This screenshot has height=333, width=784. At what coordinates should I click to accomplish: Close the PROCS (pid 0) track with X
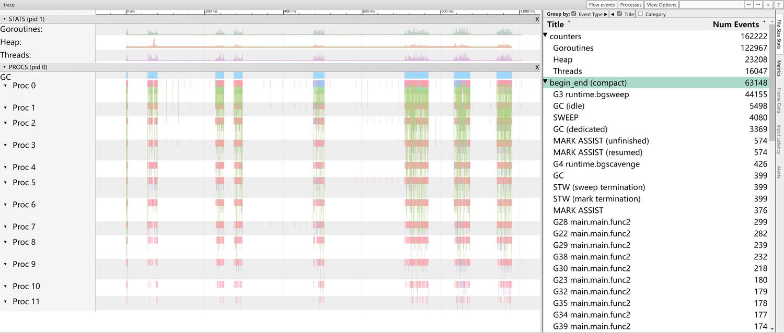tap(537, 67)
